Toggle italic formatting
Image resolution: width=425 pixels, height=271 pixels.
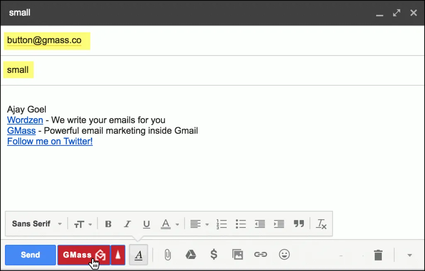click(x=127, y=224)
